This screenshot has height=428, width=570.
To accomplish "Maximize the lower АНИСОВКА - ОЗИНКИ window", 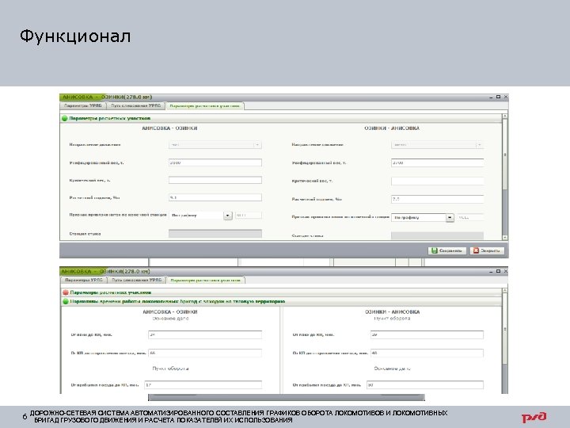I will coord(498,271).
